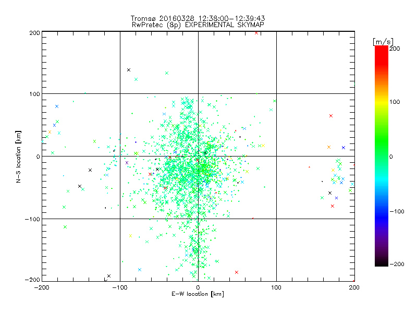Click the x-axis tick label '-100'
Screen dimensions: 417x313
[x=120, y=287]
